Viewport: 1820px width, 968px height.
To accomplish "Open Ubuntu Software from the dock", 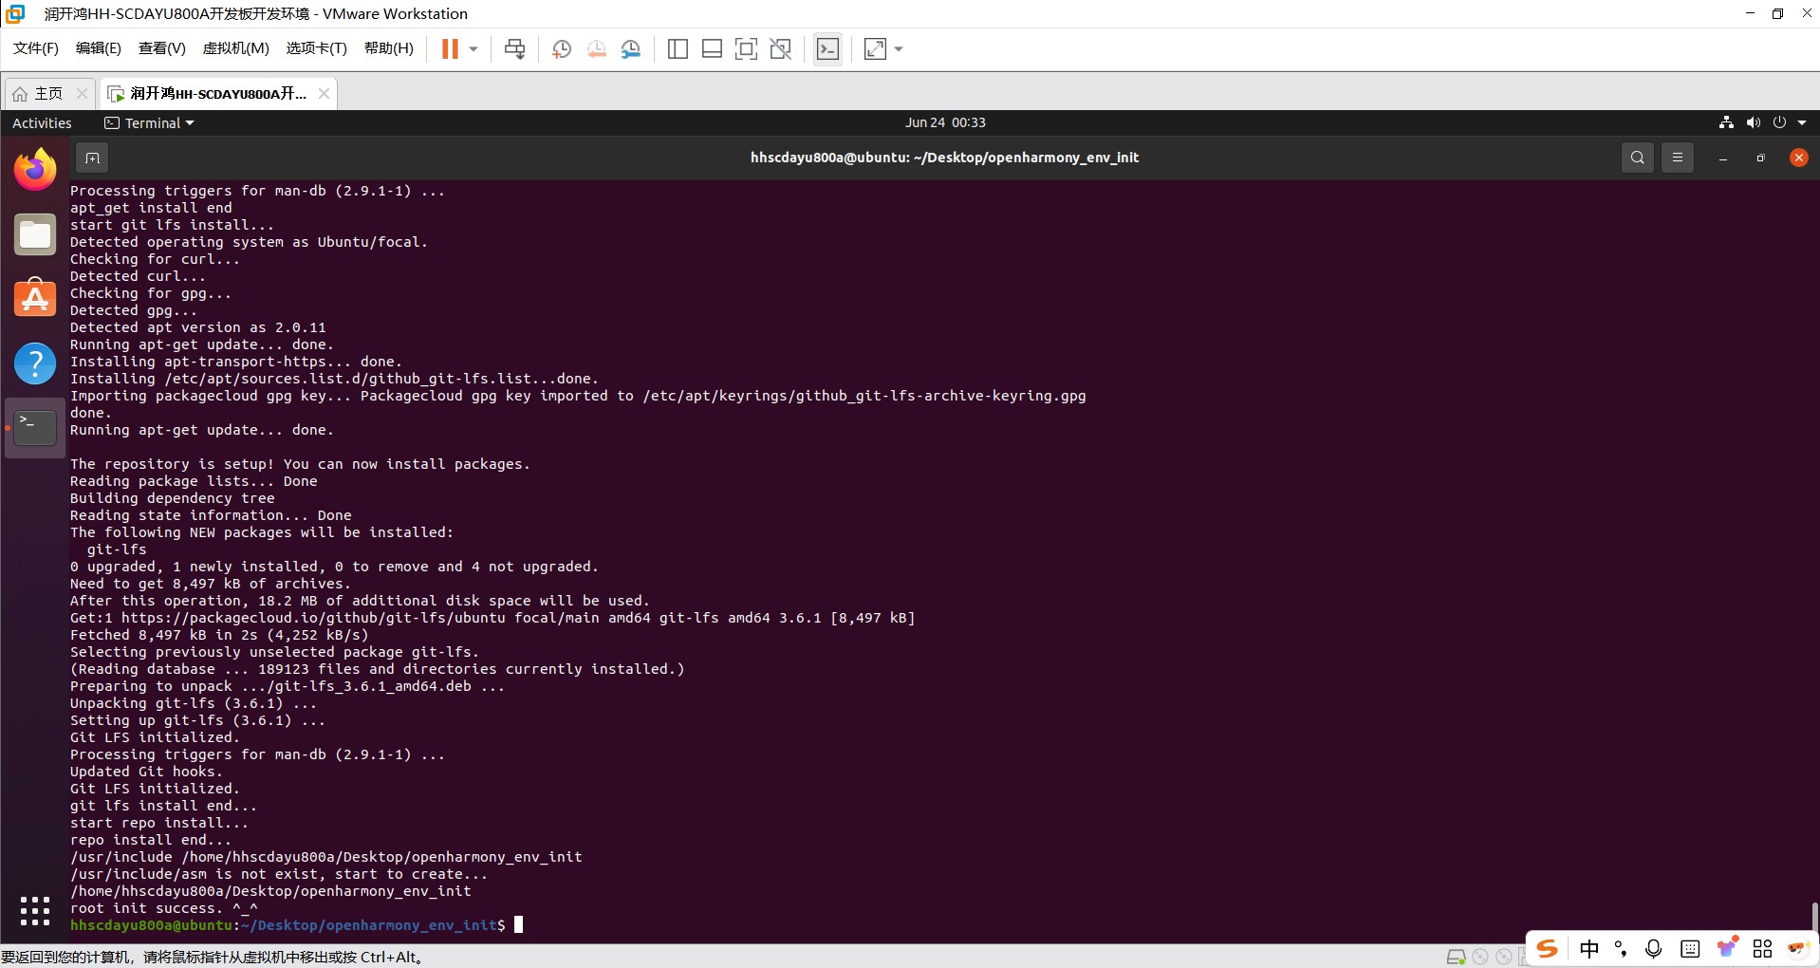I will (x=35, y=298).
